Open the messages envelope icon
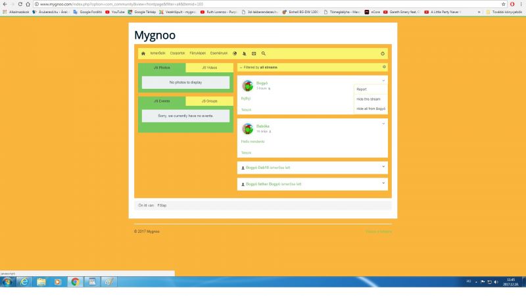 click(254, 53)
